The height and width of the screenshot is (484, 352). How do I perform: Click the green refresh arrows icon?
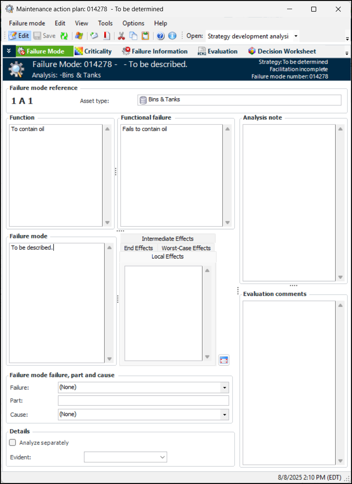[x=64, y=36]
